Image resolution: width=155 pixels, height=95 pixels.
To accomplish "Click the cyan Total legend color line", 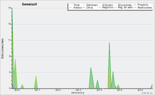I will pyautogui.click(x=71, y=5).
